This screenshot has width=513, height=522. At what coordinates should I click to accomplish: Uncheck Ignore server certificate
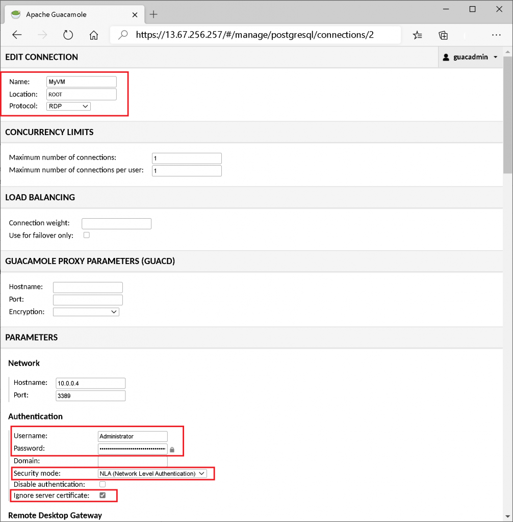[x=102, y=495]
